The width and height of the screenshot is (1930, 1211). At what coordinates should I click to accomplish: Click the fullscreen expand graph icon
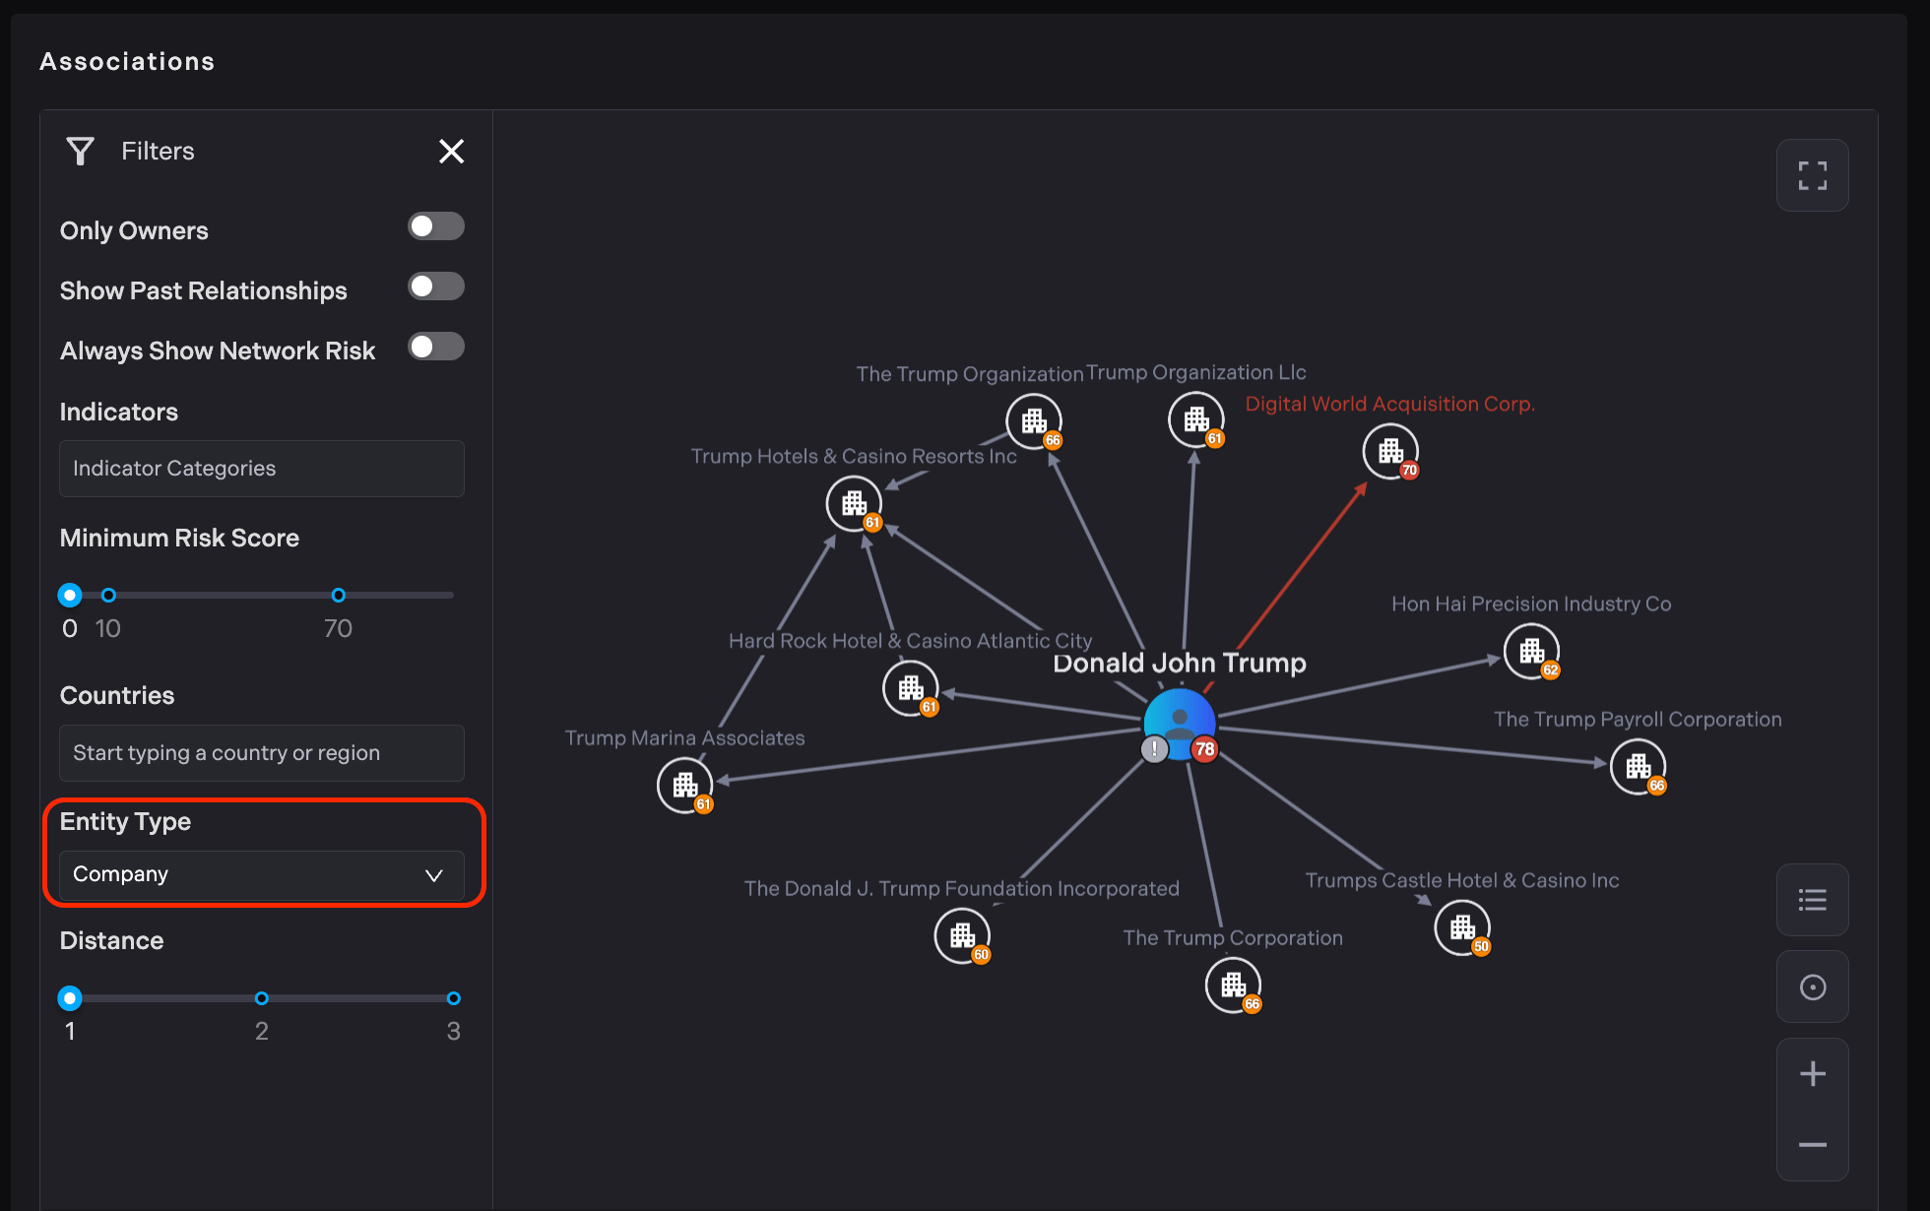(1812, 175)
